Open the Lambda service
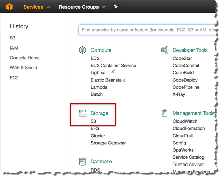This screenshot has height=179, width=222. click(x=99, y=87)
